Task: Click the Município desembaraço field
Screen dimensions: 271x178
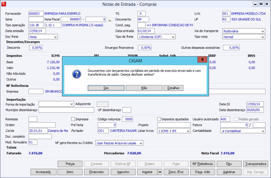Action: tap(66, 110)
